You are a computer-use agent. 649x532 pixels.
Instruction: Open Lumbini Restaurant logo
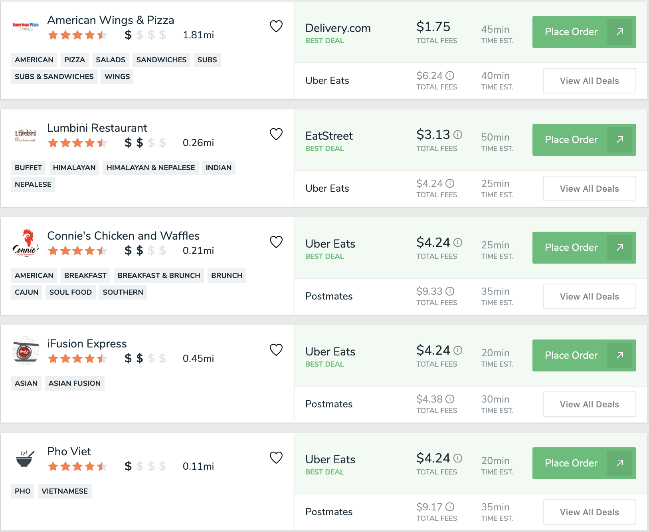[x=26, y=135]
